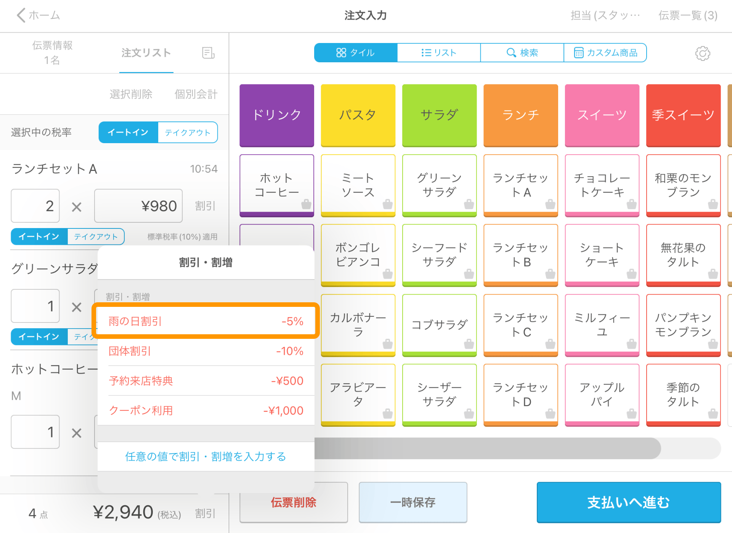This screenshot has height=533, width=732.
Task: Tap takeout bag icon on グリーンサラダ
Action: (469, 204)
